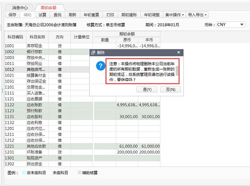Select row 1001 库存现金
Image resolution: width=250 pixels, height=186 pixels.
[x=82, y=46]
